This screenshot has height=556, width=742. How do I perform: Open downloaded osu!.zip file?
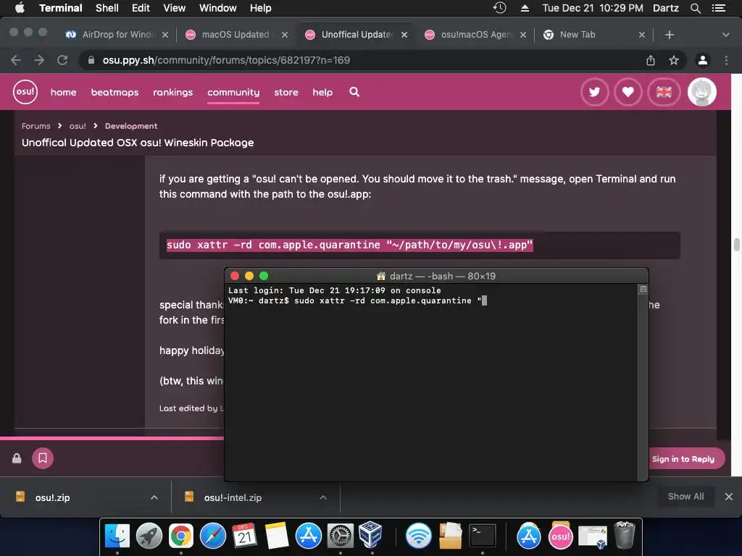tap(52, 497)
